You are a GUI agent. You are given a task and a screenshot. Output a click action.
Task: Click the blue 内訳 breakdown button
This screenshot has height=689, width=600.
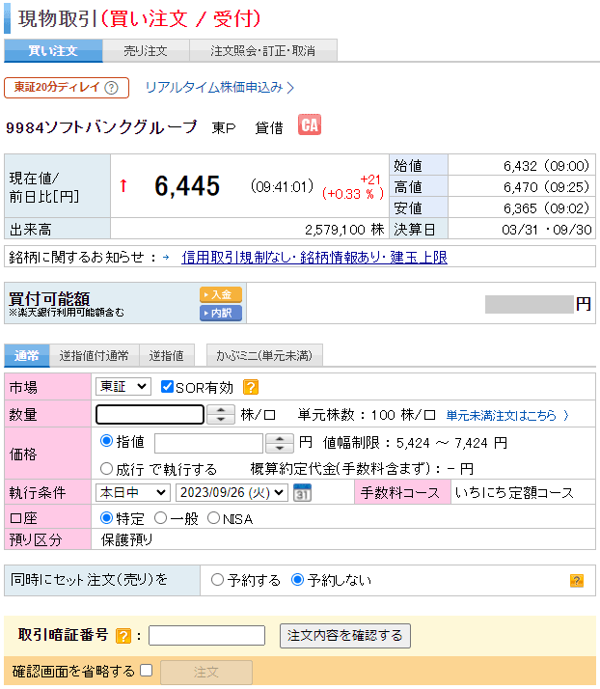click(220, 313)
